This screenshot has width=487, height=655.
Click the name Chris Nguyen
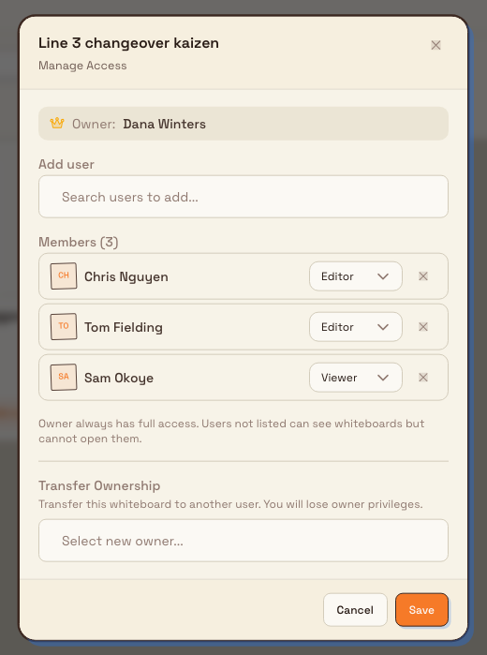coord(126,276)
